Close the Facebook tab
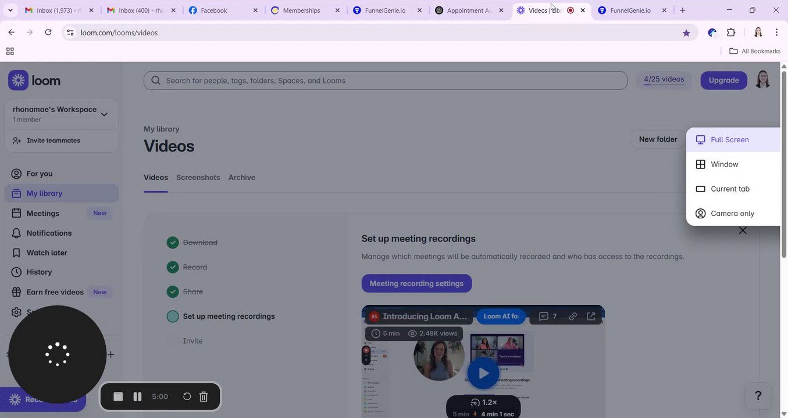Viewport: 788px width, 418px height. (256, 10)
